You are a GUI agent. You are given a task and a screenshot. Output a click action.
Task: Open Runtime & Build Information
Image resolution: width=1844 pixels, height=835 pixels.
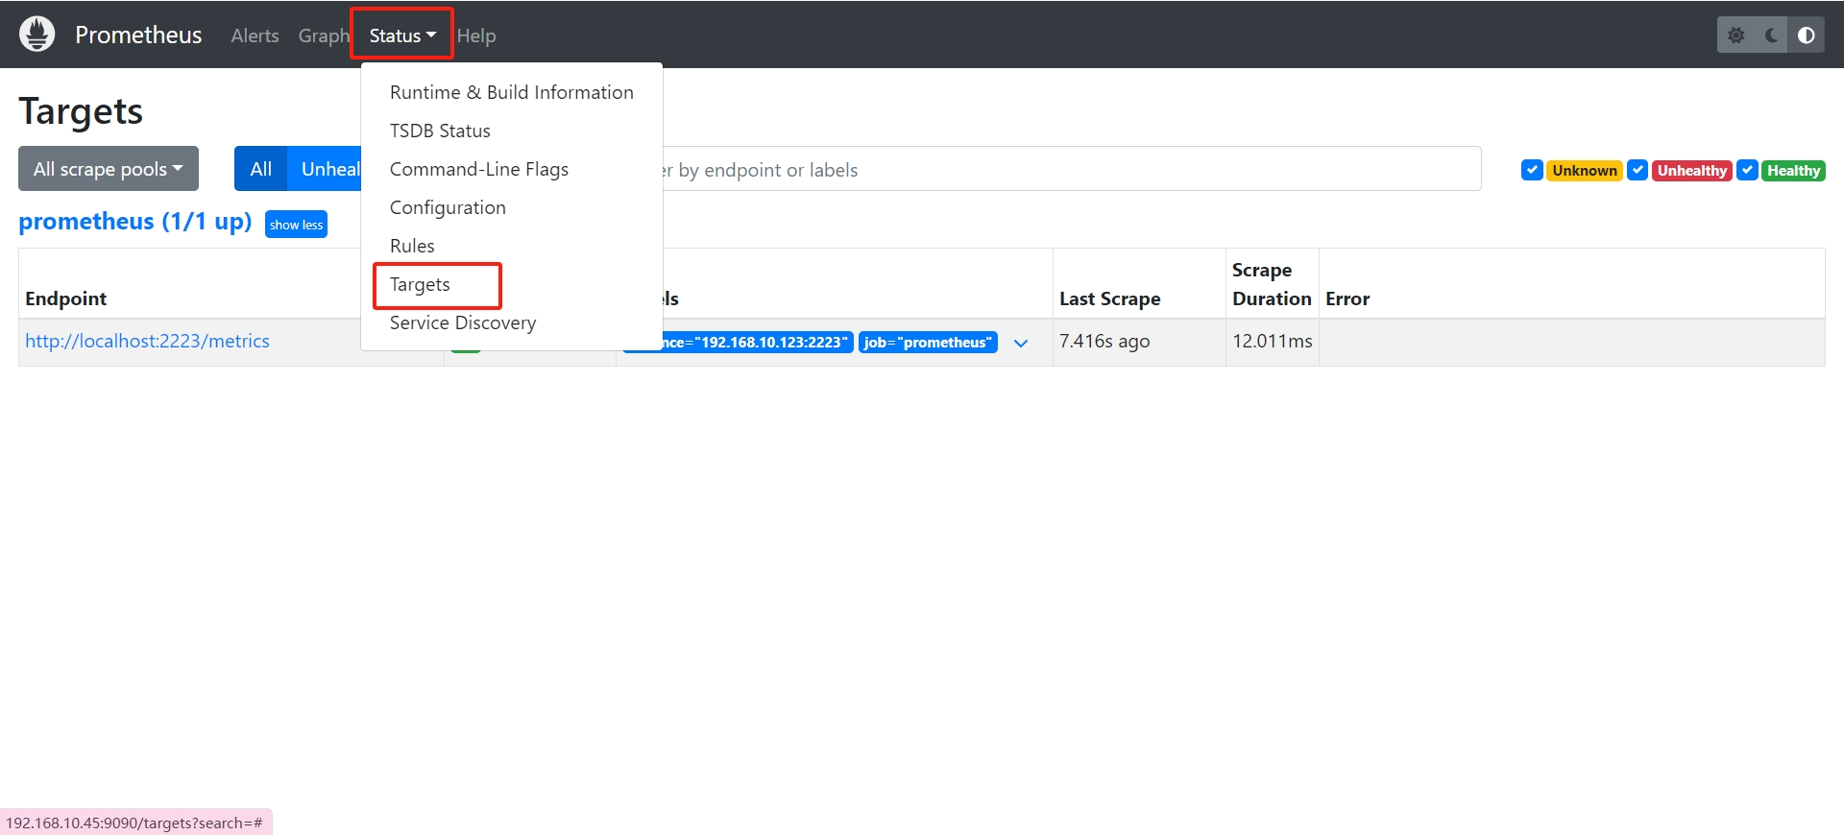point(511,92)
